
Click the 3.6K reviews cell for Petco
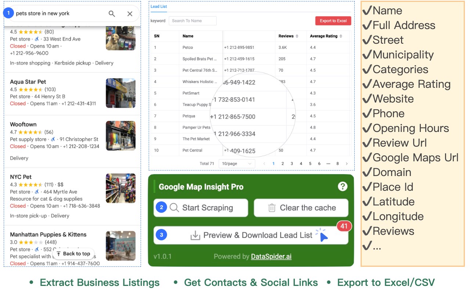[x=283, y=47]
